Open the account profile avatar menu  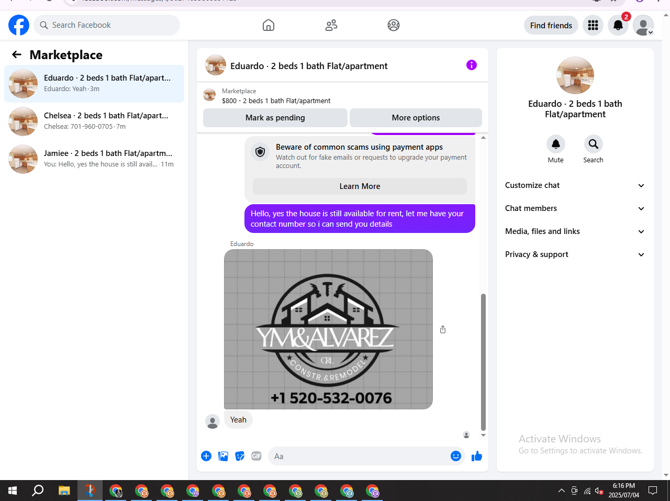[643, 25]
